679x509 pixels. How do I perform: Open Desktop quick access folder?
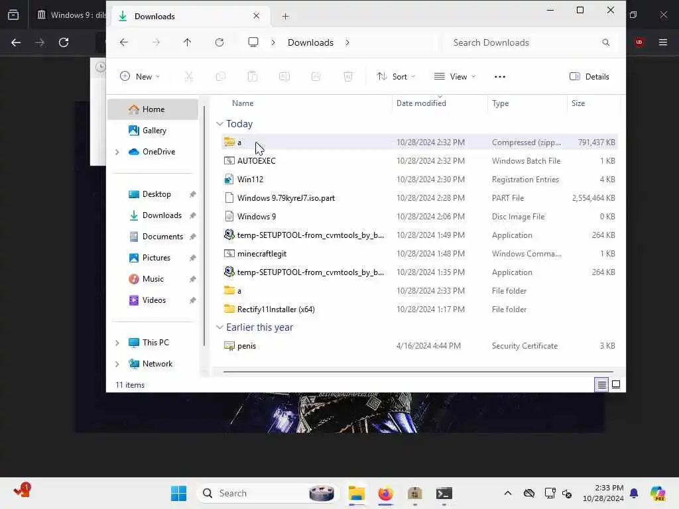tap(153, 194)
